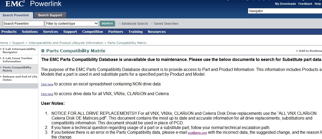Open the Products menu
This screenshot has height=139, width=322.
[9, 32]
